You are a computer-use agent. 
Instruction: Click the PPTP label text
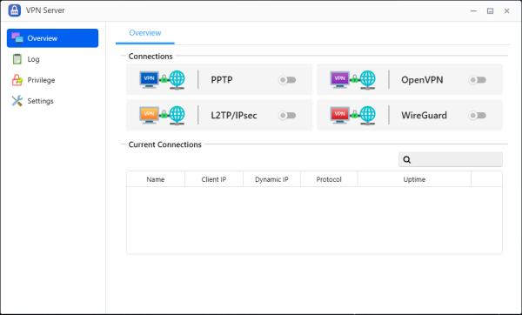[x=222, y=80]
